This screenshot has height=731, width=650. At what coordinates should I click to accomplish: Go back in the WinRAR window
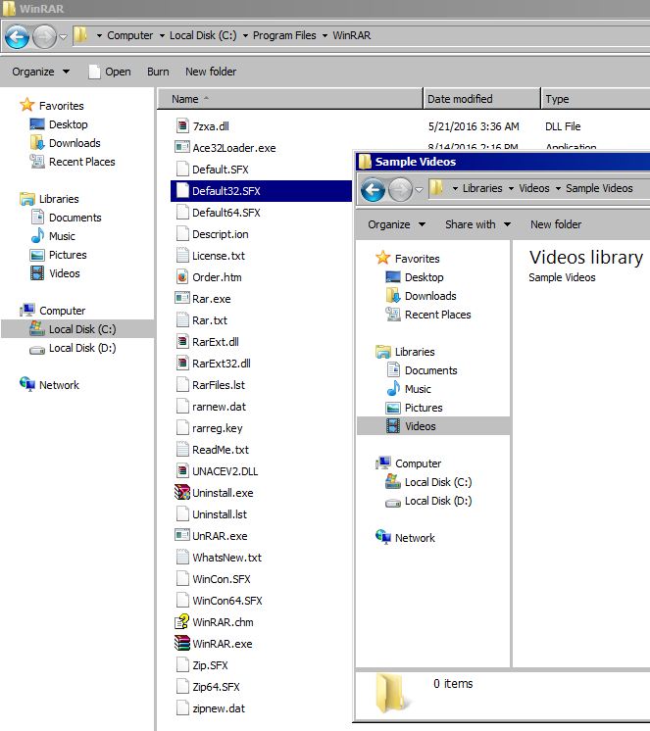tap(17, 36)
